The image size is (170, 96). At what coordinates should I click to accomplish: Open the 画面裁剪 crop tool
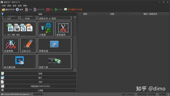63,29
